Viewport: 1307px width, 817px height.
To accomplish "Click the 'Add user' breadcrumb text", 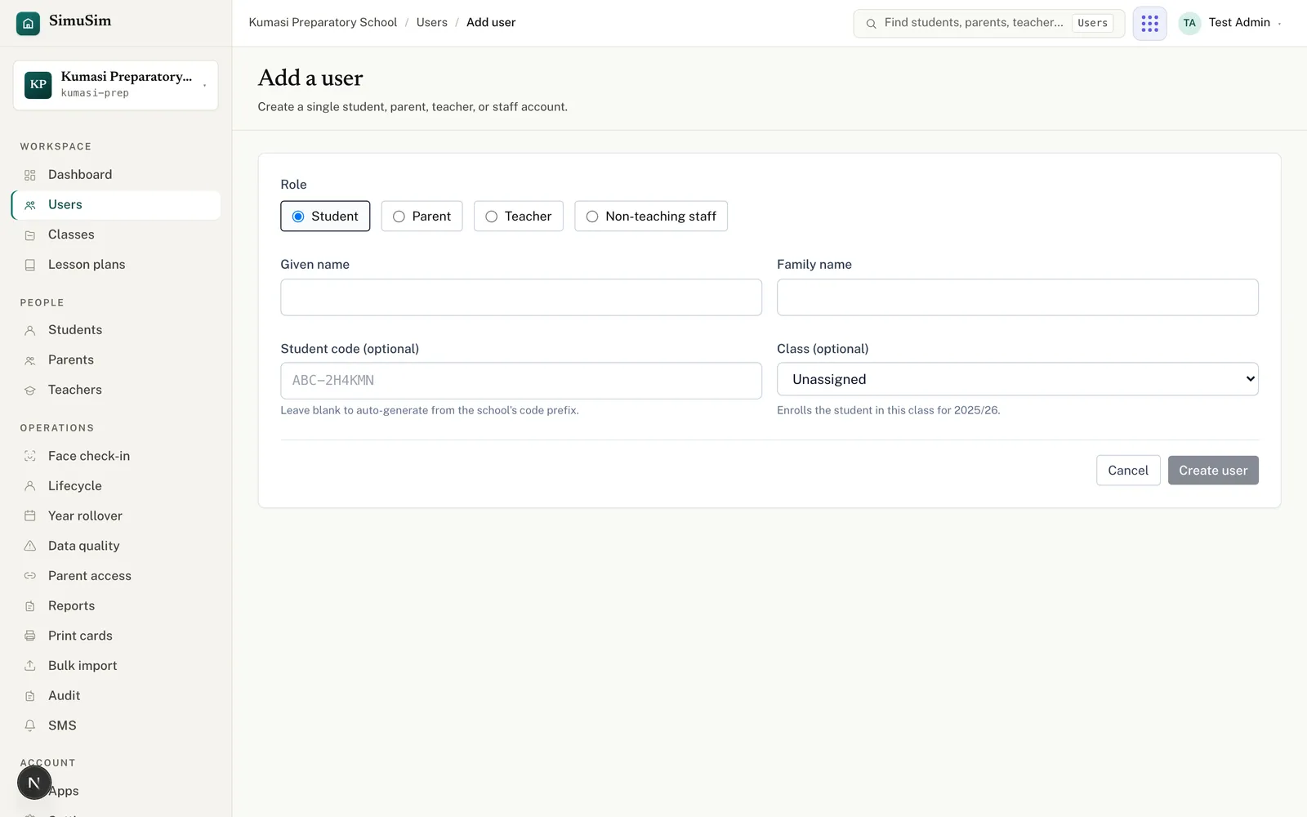I will coord(491,23).
